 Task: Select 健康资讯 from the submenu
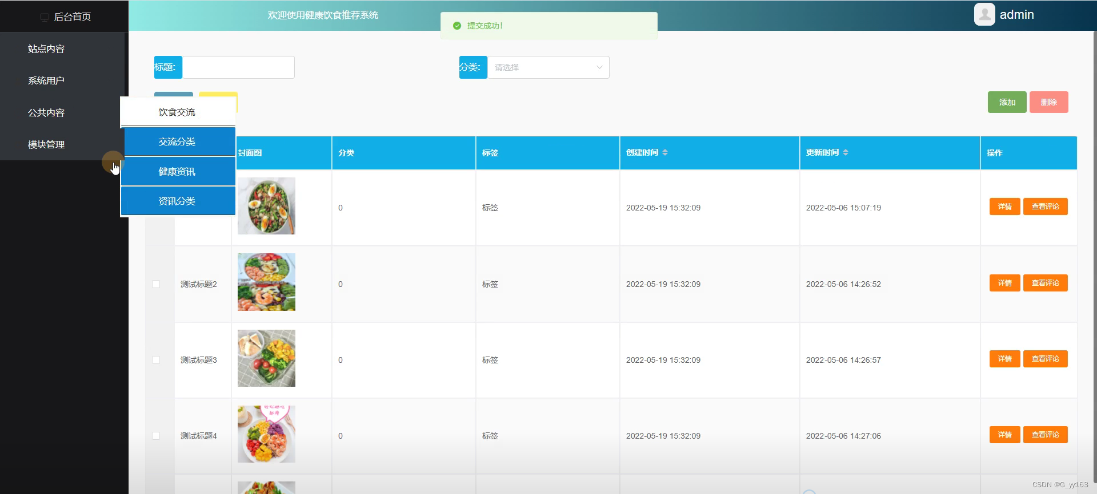(178, 171)
